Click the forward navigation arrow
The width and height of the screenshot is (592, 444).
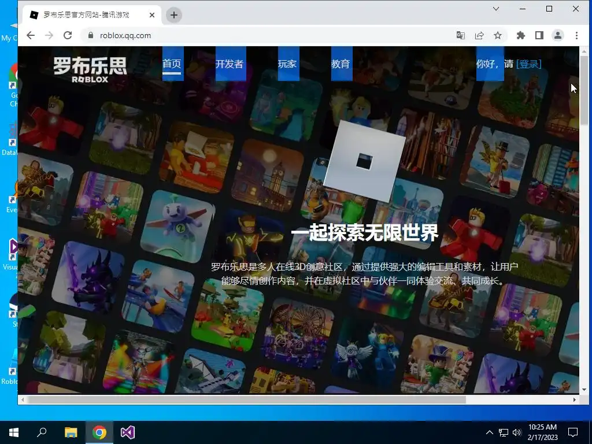[49, 35]
